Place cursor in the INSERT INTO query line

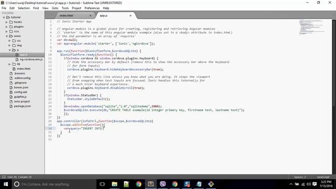pos(83,129)
